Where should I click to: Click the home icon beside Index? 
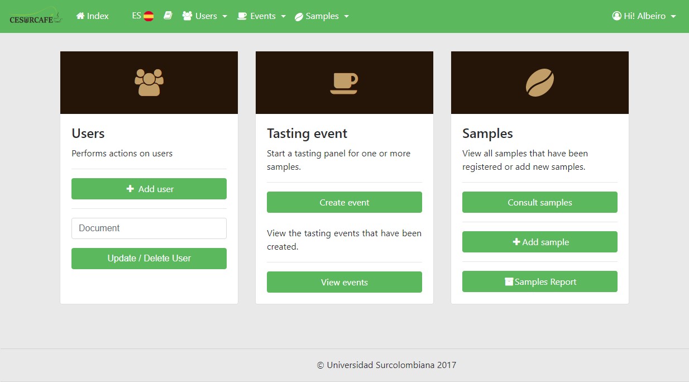click(80, 16)
